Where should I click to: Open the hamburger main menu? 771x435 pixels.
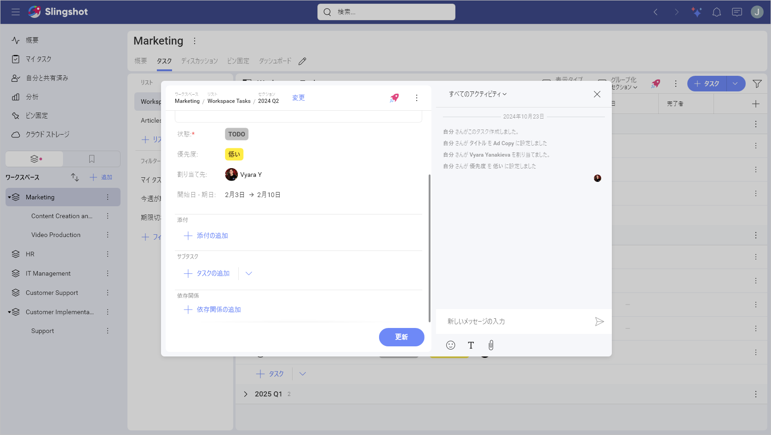tap(16, 12)
